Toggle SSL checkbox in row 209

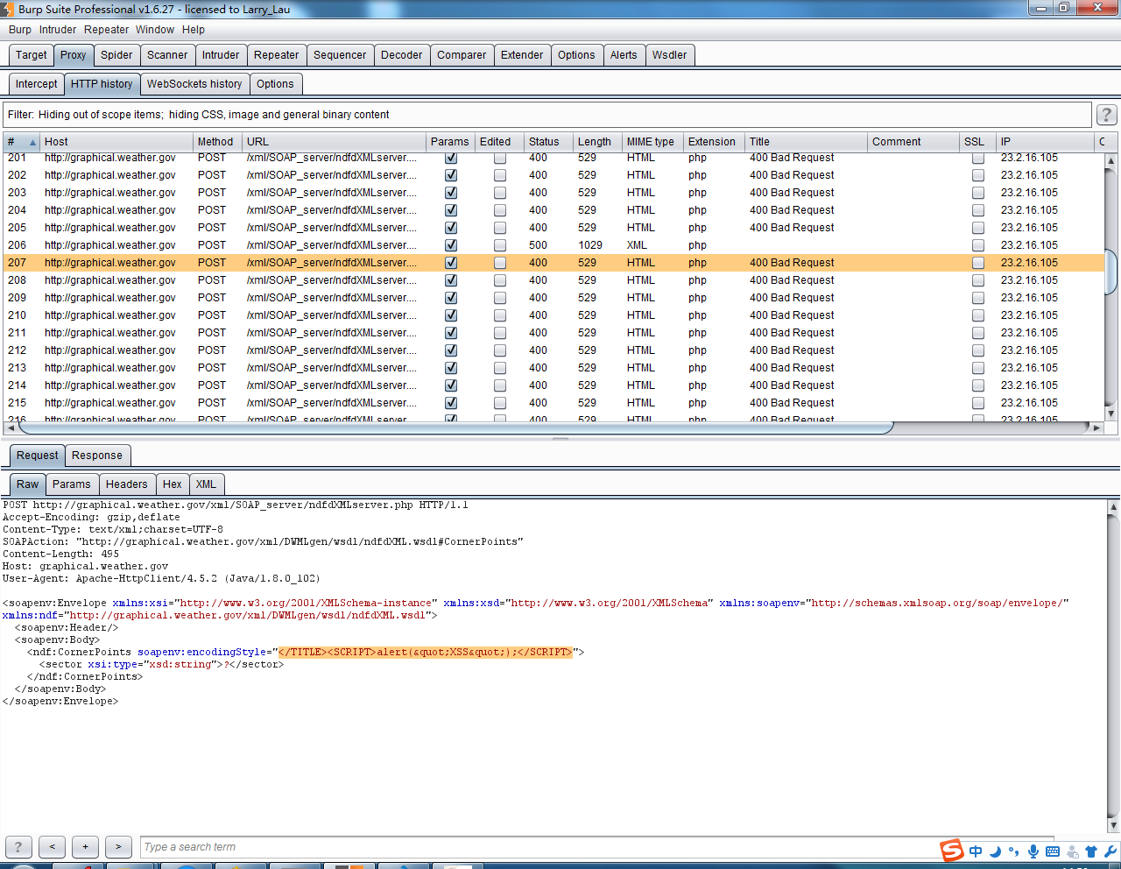(x=978, y=298)
